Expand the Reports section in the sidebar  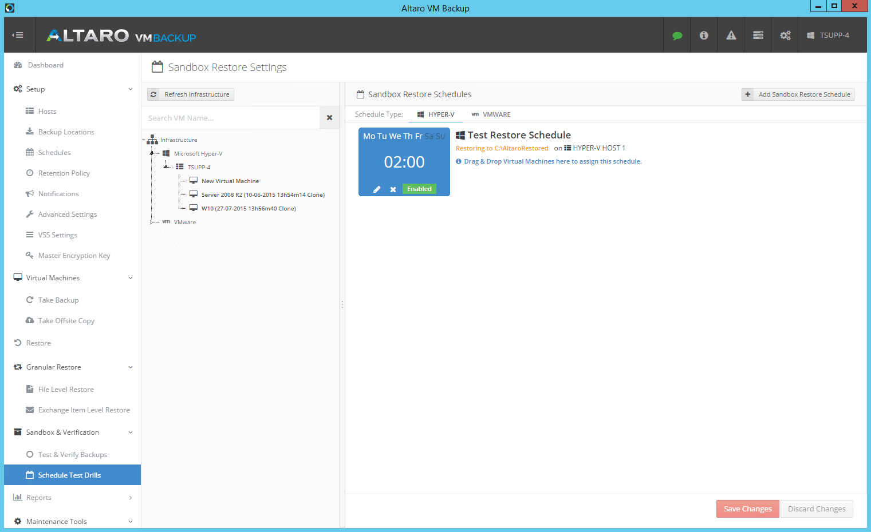131,497
